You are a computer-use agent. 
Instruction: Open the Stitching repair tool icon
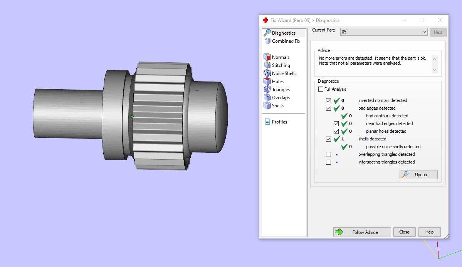pos(267,65)
